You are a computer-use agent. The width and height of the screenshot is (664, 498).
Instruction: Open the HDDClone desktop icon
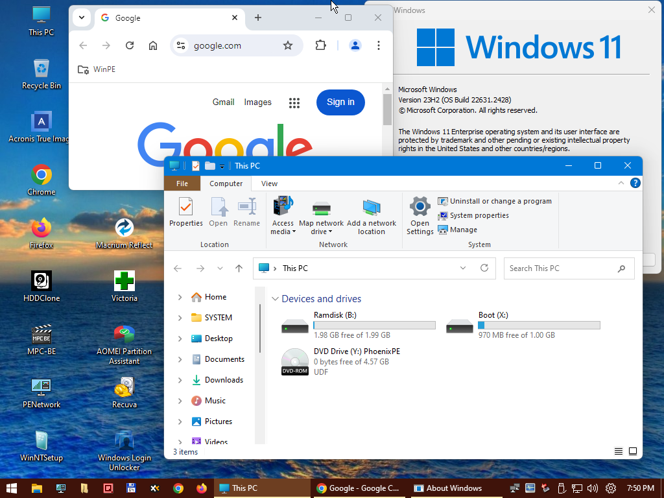[41, 287]
